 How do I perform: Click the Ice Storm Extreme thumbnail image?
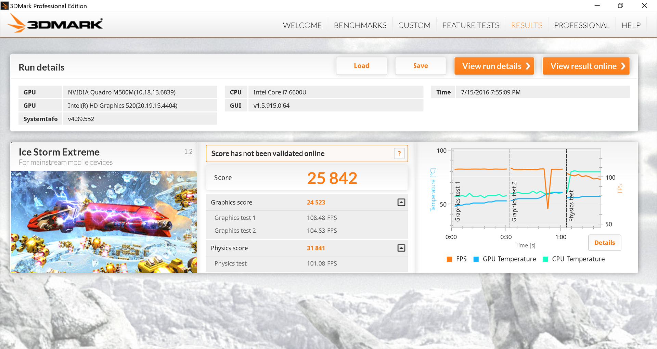pyautogui.click(x=104, y=222)
